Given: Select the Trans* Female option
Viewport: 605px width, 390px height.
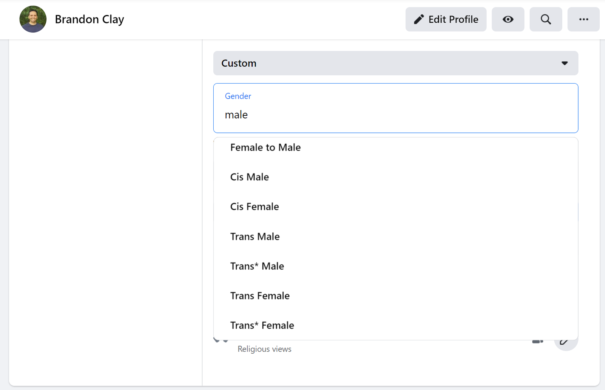Looking at the screenshot, I should point(396,325).
